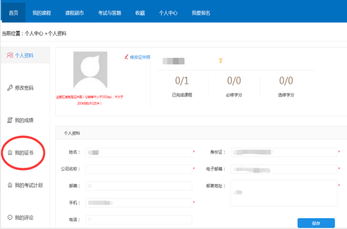The width and height of the screenshot is (347, 229).
Task: Click the pencil icon for 修改证件照
Action: 127,57
